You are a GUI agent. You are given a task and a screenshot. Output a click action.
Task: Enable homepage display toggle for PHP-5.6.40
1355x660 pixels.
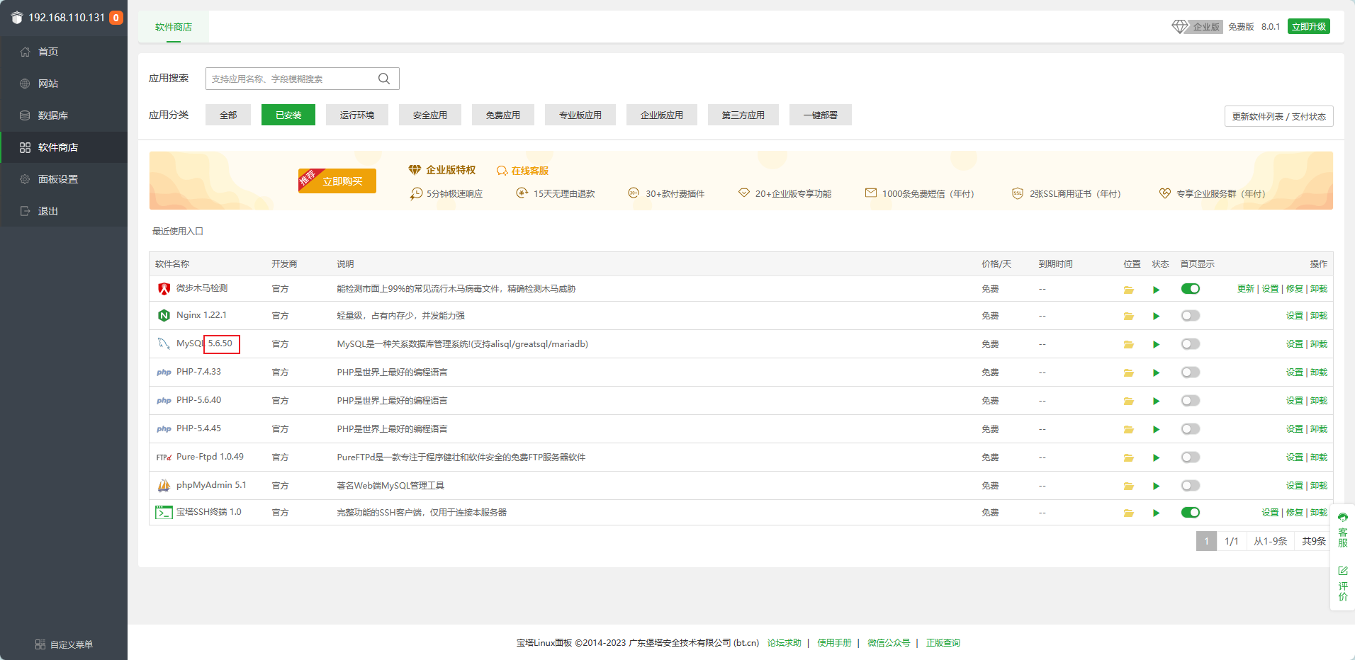click(1190, 401)
